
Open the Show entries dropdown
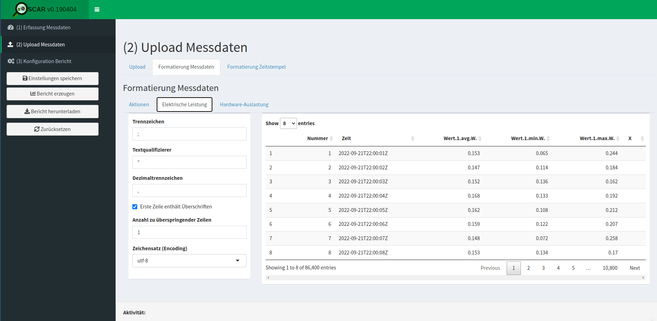(x=288, y=123)
